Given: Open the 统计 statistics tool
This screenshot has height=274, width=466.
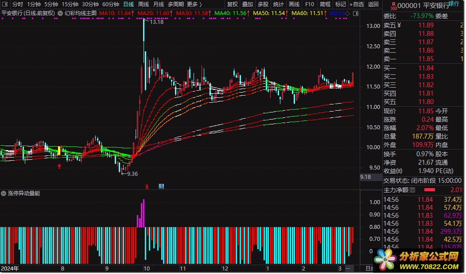Looking at the screenshot, I should 279,4.
